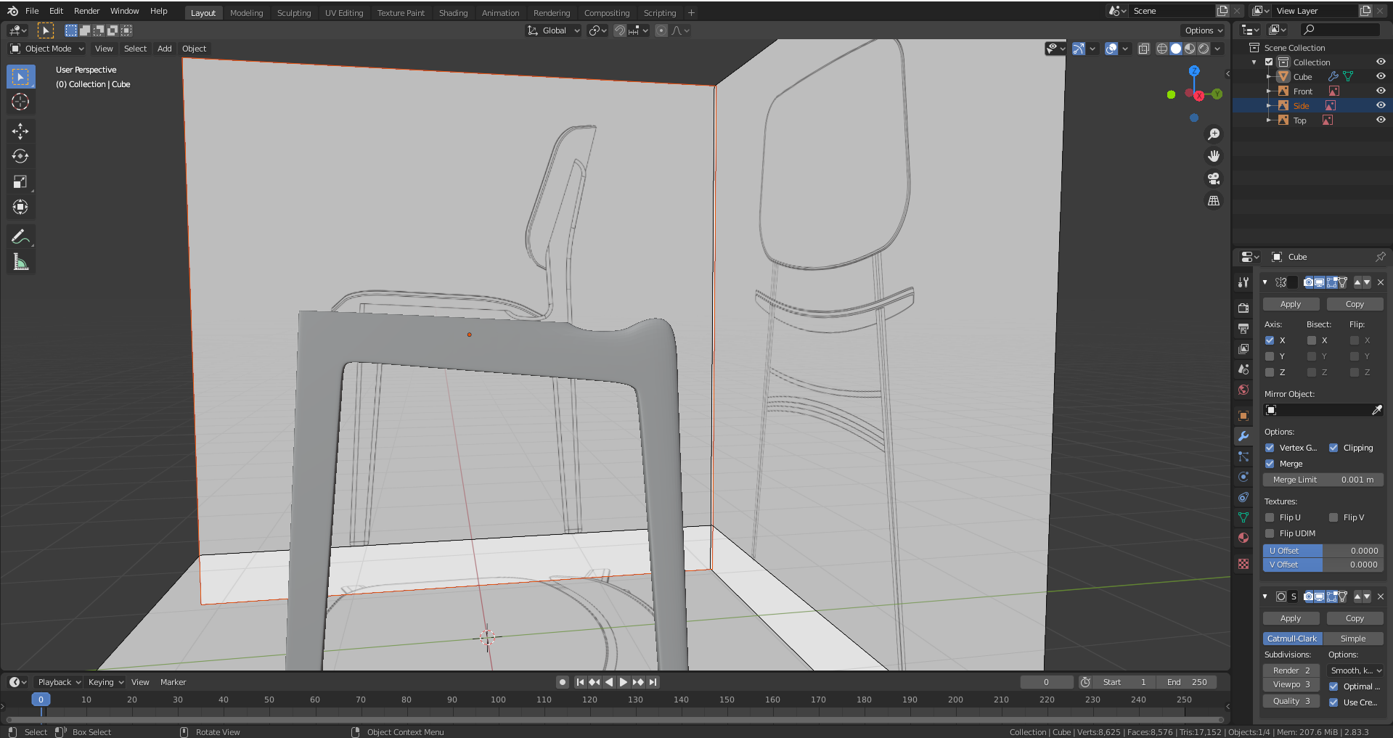Uncheck the Clipping option

coord(1333,448)
